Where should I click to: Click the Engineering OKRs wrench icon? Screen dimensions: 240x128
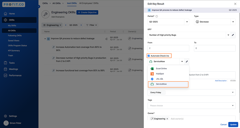[45, 14]
